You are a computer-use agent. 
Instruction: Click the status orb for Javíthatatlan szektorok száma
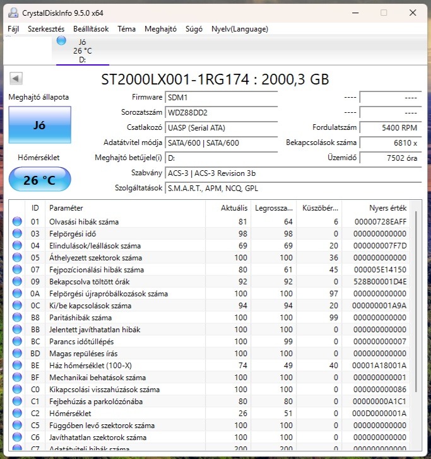click(17, 438)
